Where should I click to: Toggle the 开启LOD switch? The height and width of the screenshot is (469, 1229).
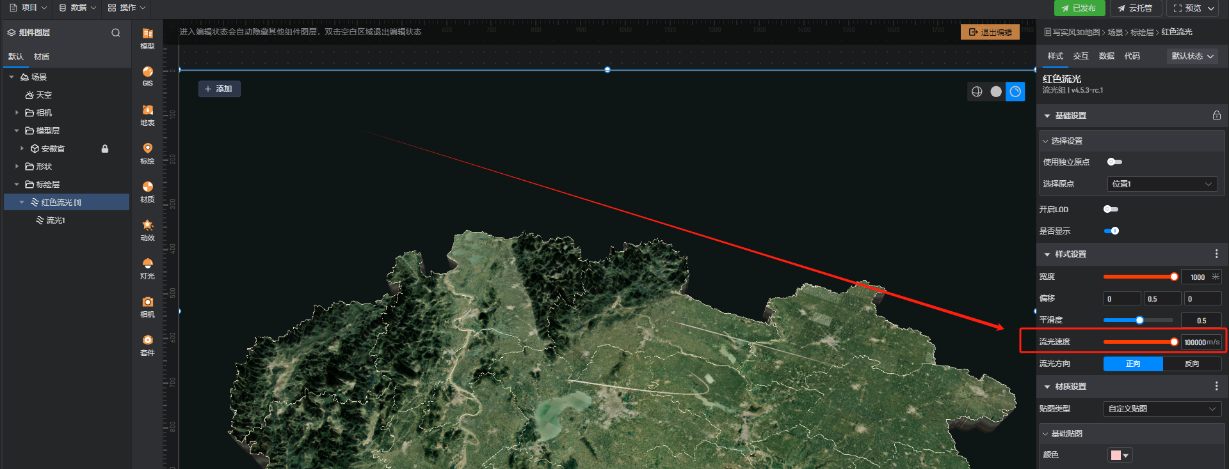click(1111, 210)
